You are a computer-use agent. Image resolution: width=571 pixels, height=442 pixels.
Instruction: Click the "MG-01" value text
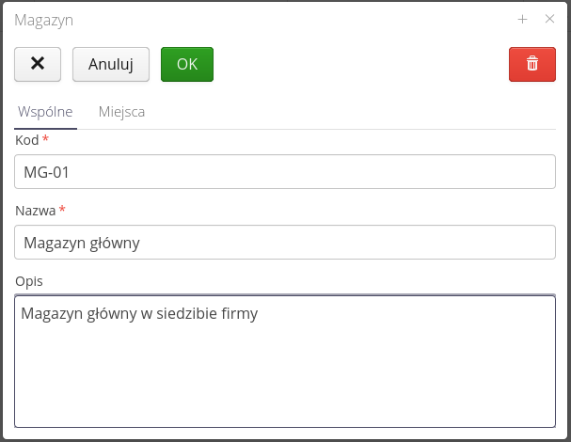[x=47, y=172]
